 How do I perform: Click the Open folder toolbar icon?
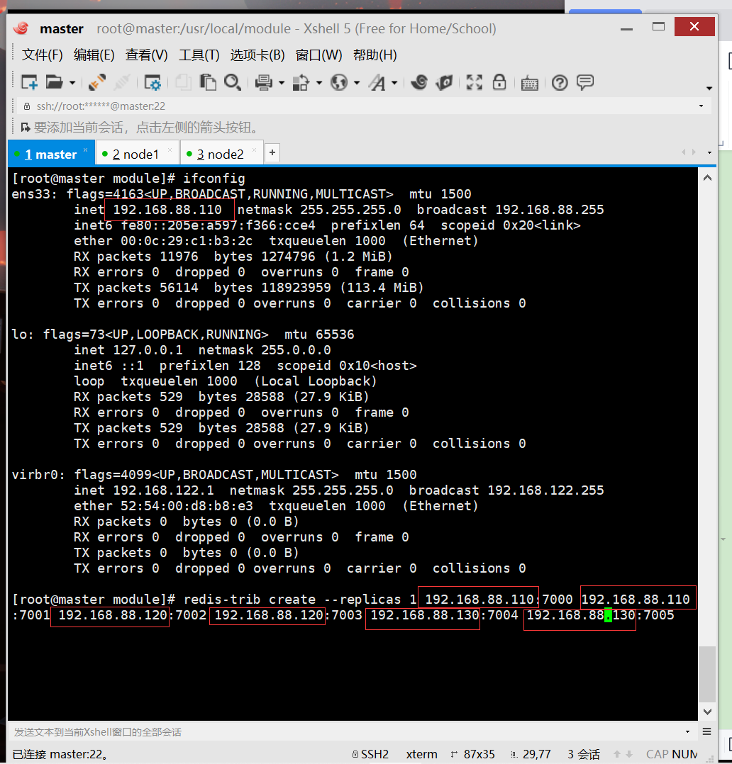(54, 82)
